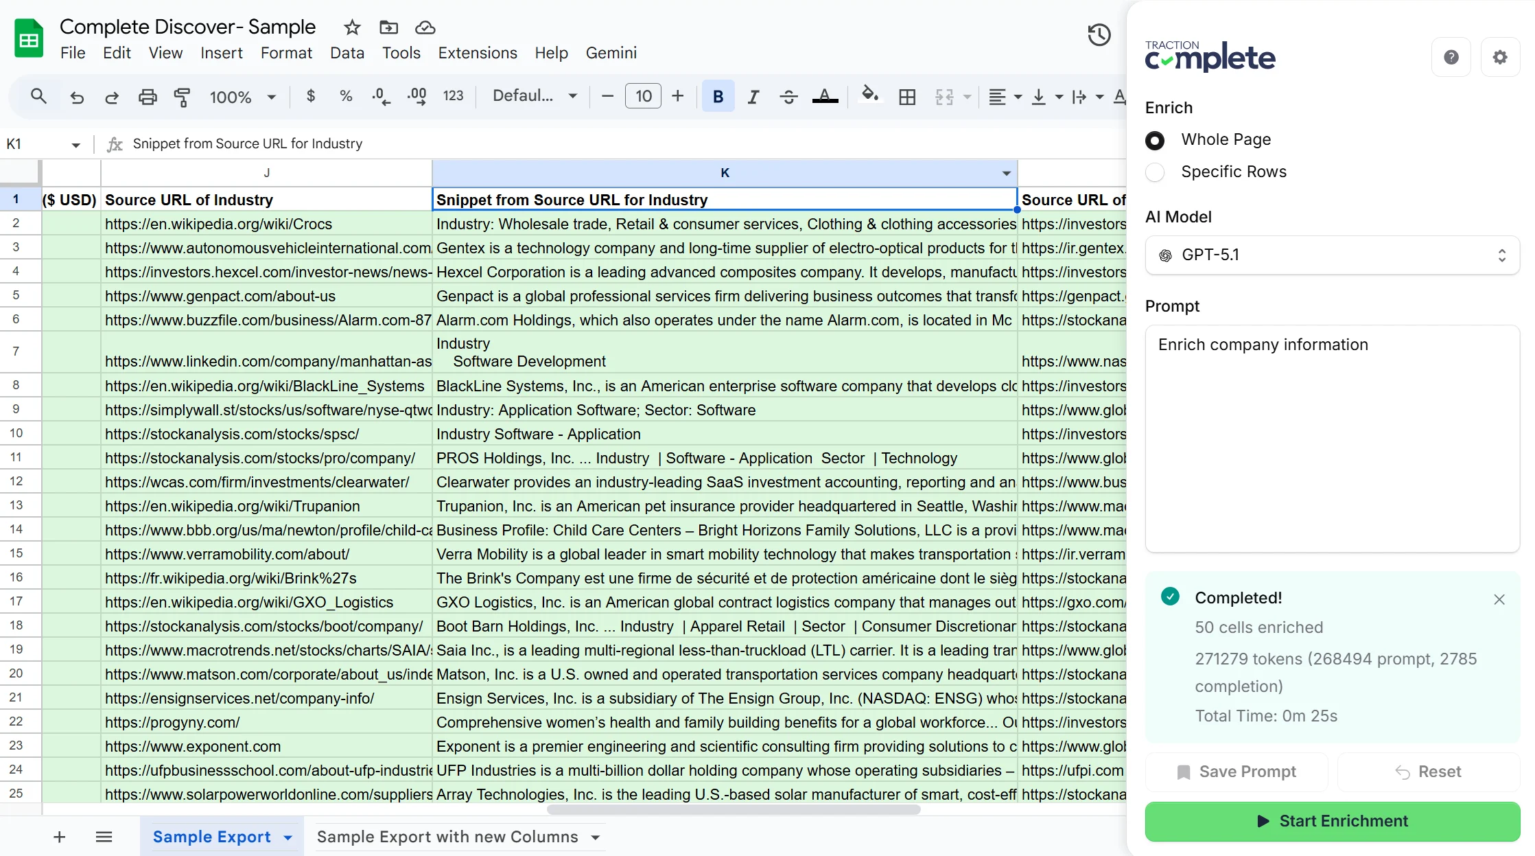
Task: Click the help question mark icon
Action: (x=1451, y=57)
